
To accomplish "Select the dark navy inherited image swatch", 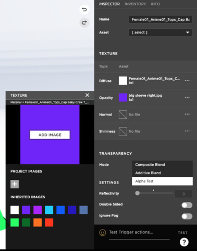I will tap(72, 210).
